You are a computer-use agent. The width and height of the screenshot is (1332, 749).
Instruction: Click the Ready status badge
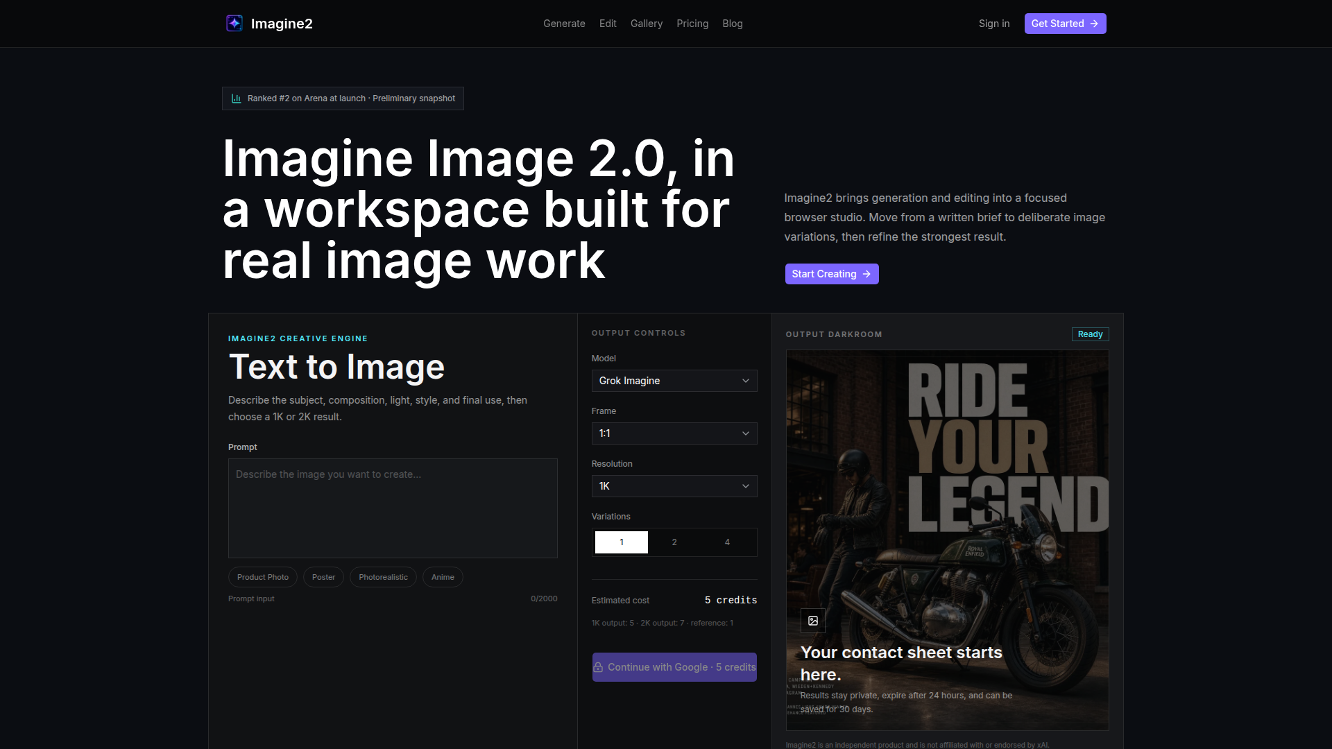pos(1091,334)
